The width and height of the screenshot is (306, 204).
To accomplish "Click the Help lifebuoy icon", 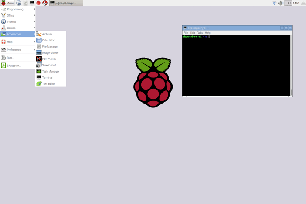I will 3,42.
